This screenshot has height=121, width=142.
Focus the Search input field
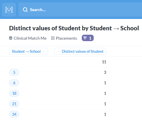(x=80, y=10)
